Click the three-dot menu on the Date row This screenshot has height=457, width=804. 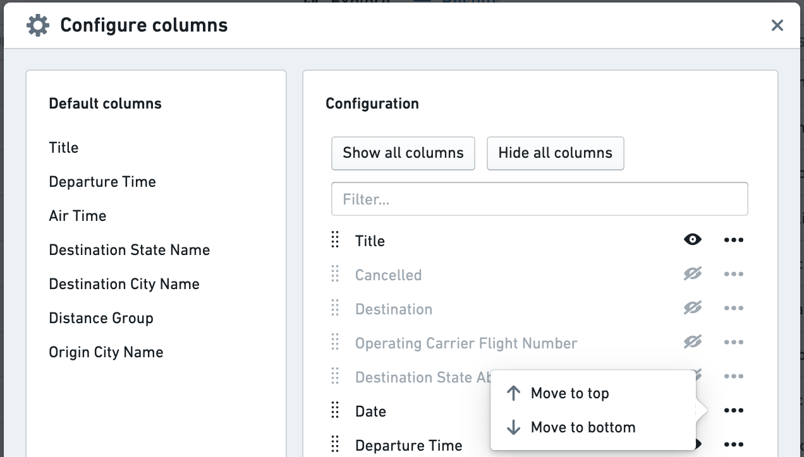[x=733, y=410]
